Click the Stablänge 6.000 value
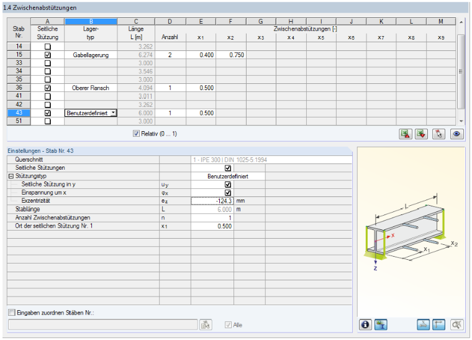472x340 pixels. pos(212,209)
